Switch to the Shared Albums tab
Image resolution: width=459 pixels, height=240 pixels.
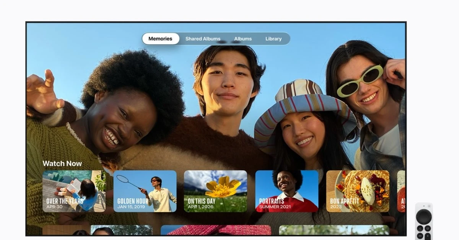click(203, 38)
